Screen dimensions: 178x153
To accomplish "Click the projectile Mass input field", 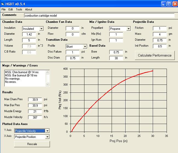I will coord(160,34).
